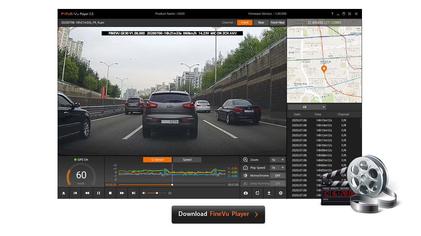The image size is (421, 236).
Task: Open the Play Speed 1x dropdown
Action: tap(278, 168)
